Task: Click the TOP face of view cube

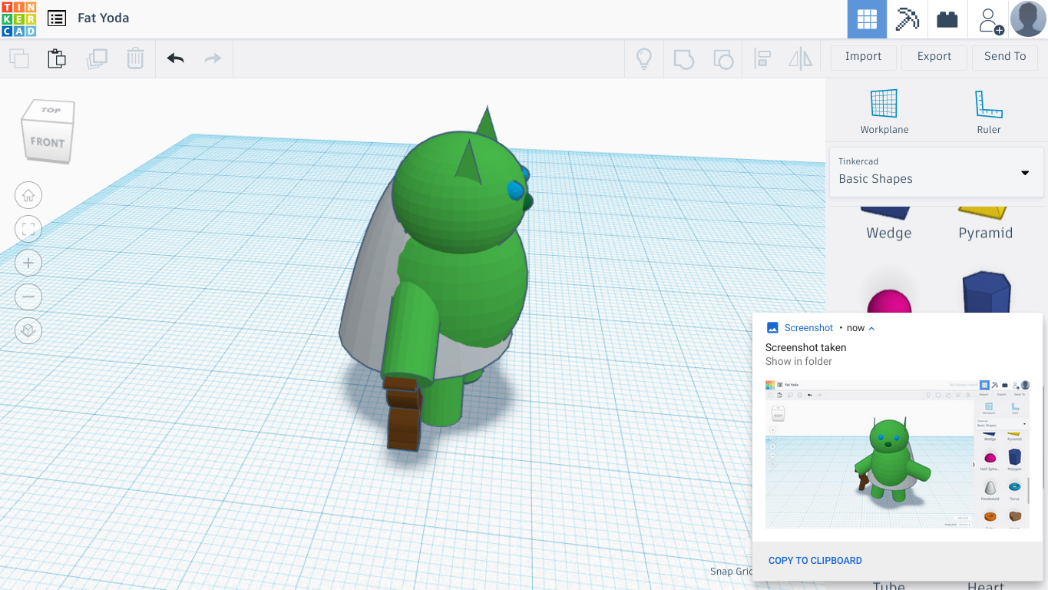Action: tap(51, 111)
